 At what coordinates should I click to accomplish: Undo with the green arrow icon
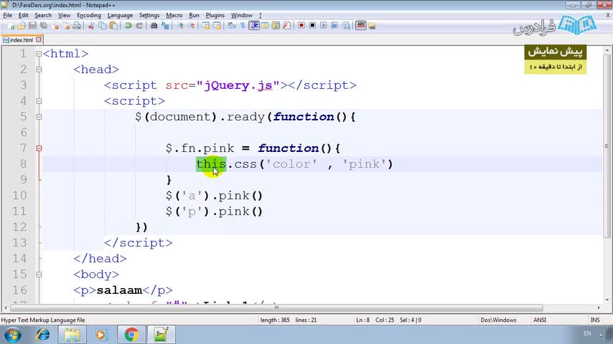(x=128, y=26)
